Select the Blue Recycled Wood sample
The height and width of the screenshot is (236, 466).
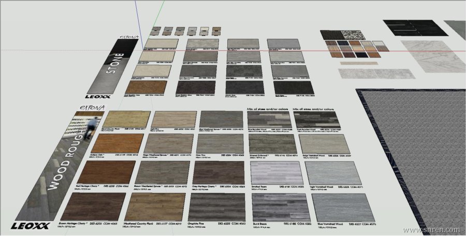pyautogui.click(x=270, y=120)
